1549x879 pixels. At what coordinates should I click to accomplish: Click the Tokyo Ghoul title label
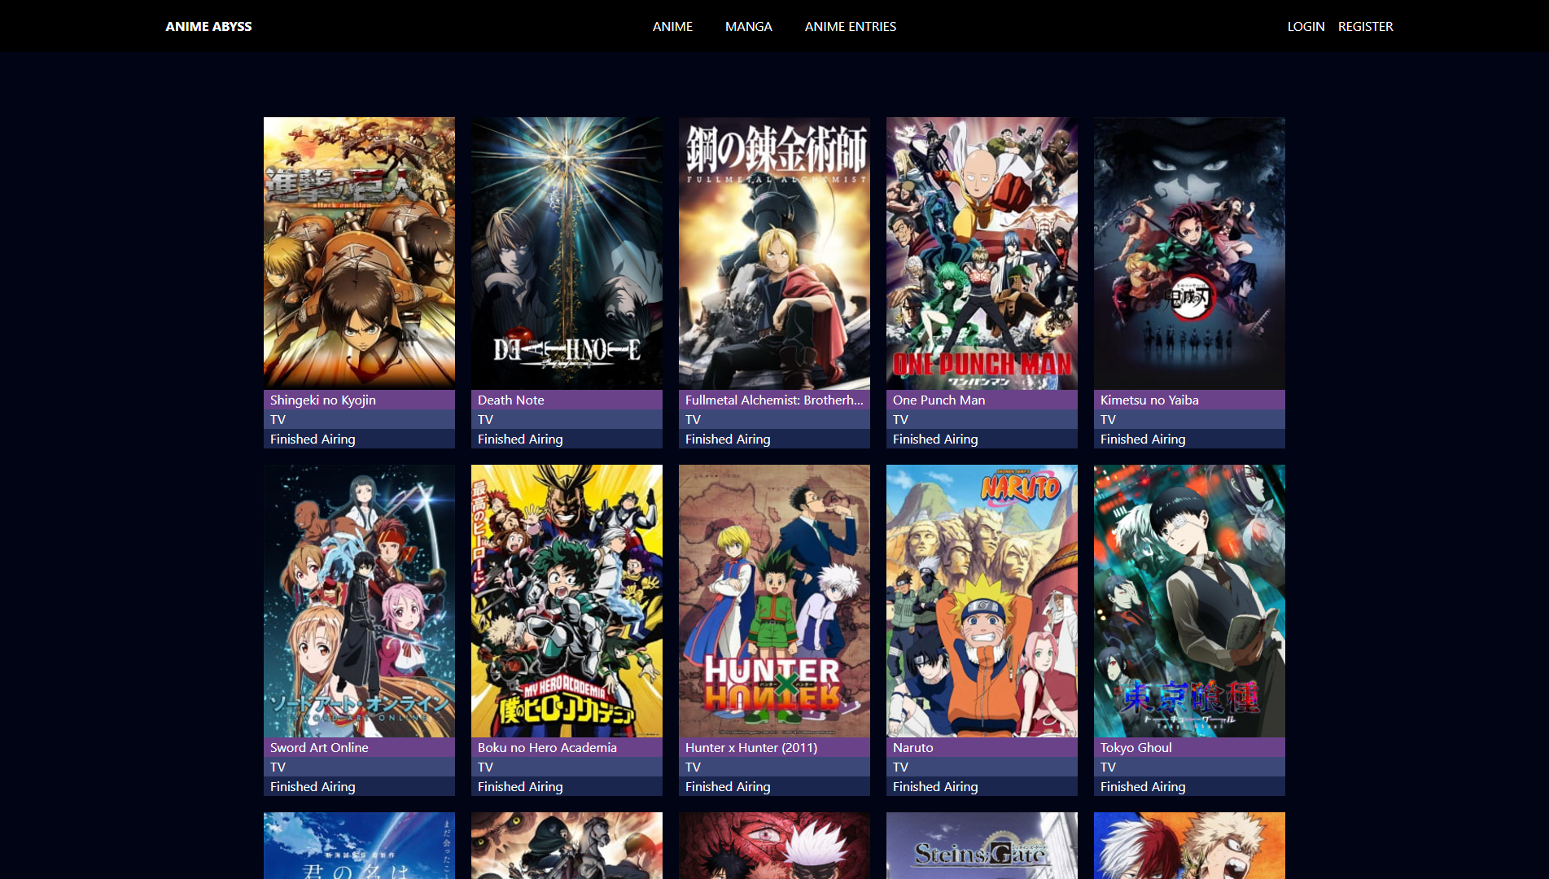pyautogui.click(x=1136, y=747)
